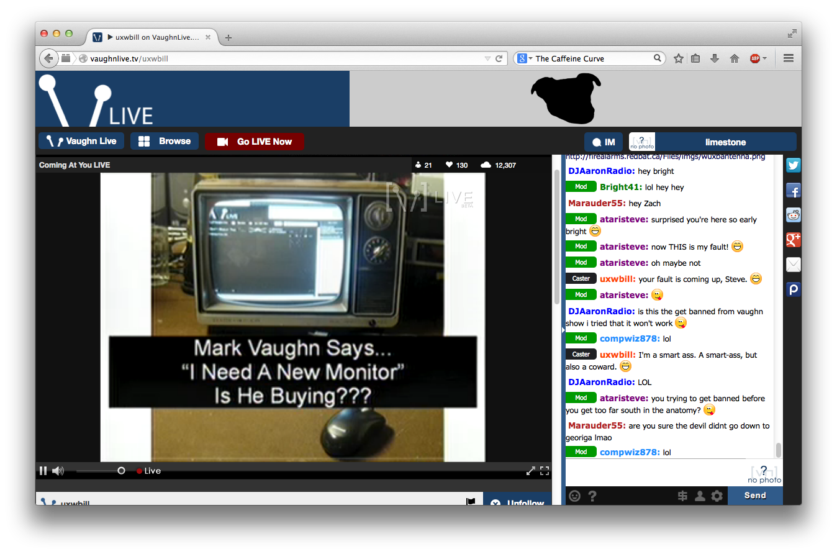
Task: Click the 'Coming At You LIVE' stream title
Action: pyautogui.click(x=75, y=165)
